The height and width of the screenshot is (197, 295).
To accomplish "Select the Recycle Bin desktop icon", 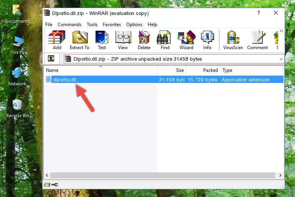I will click(x=18, y=109).
